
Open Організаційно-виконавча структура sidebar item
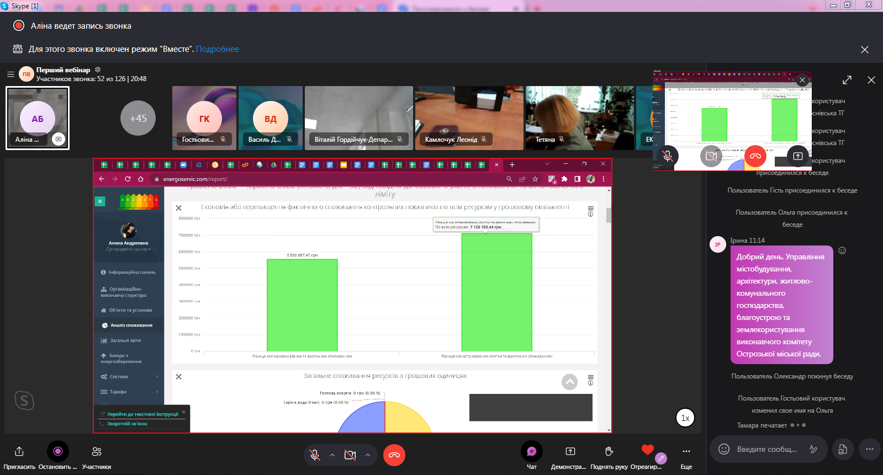[x=129, y=292]
